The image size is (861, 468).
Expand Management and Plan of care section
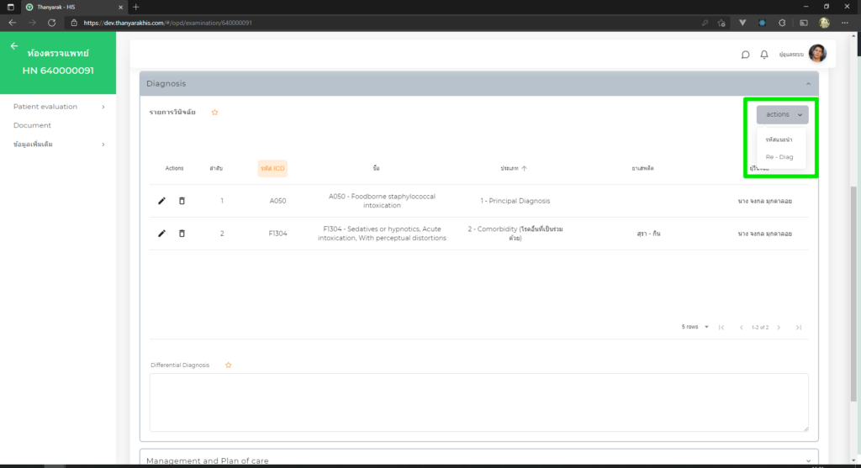(478, 460)
